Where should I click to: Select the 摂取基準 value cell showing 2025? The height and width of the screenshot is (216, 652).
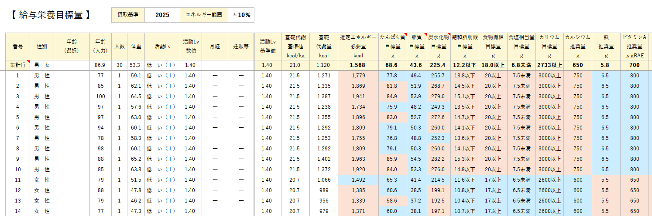click(162, 15)
